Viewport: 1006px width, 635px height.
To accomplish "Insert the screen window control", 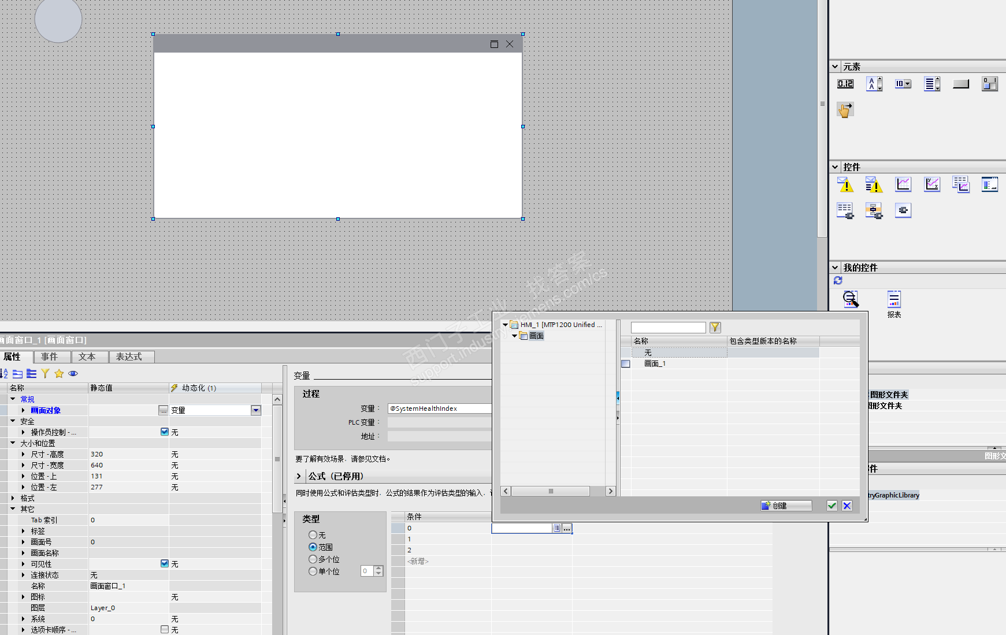I will point(990,184).
